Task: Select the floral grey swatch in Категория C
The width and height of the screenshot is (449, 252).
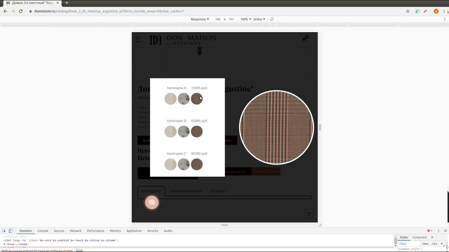Action: pos(183,164)
